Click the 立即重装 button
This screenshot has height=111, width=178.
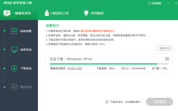click(159, 102)
